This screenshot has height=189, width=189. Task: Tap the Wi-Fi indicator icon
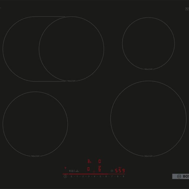[65, 167]
